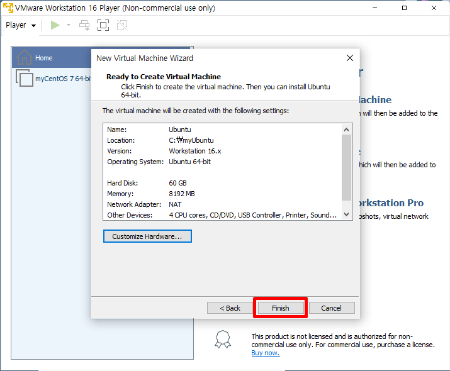Maximize the VMware Player window
This screenshot has width=450, height=371.
pos(404,8)
